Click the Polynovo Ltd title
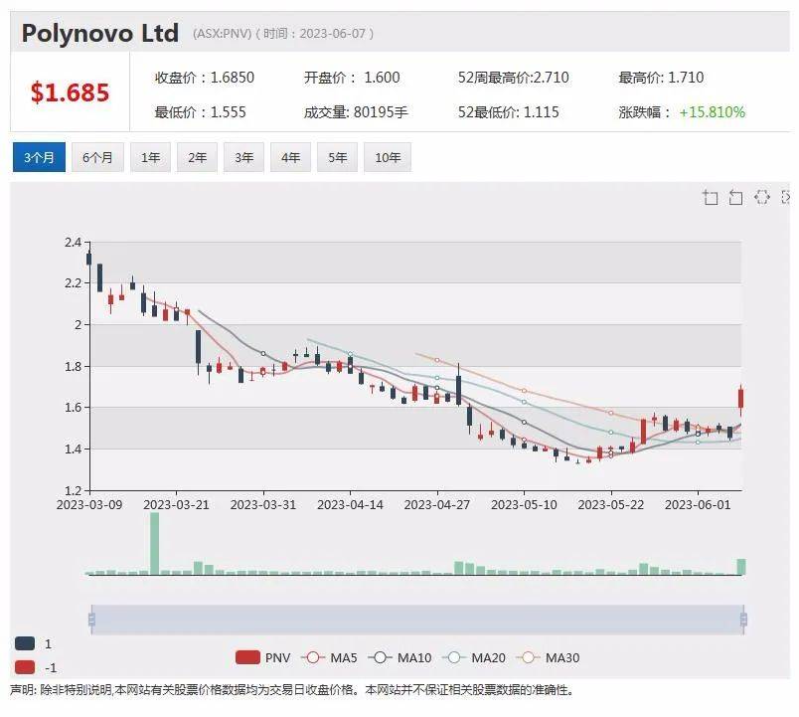Screen dimensions: 799x717 [x=99, y=33]
